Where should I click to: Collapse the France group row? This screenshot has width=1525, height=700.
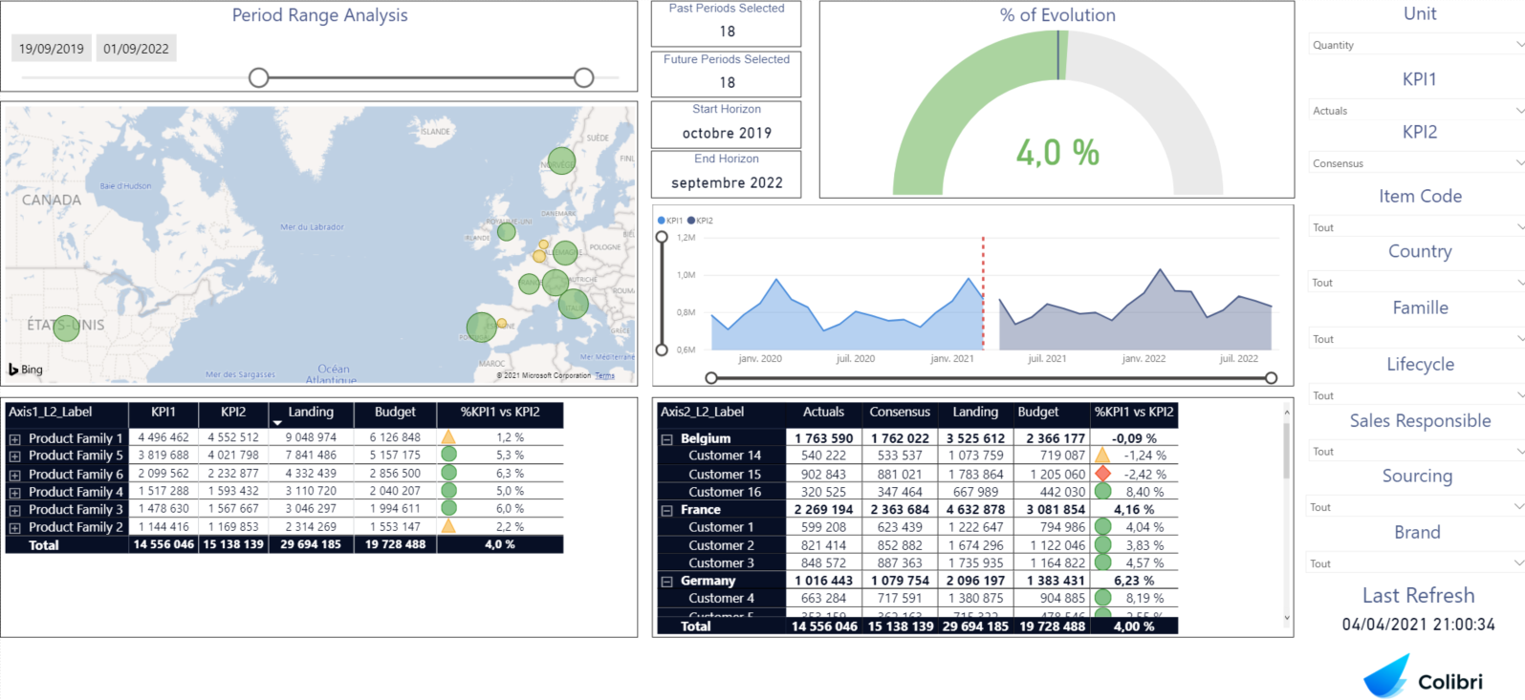pos(666,511)
